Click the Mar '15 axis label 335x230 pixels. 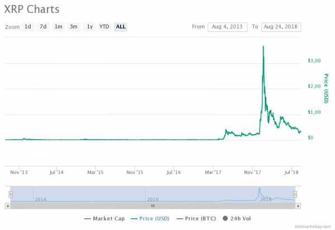pyautogui.click(x=95, y=172)
